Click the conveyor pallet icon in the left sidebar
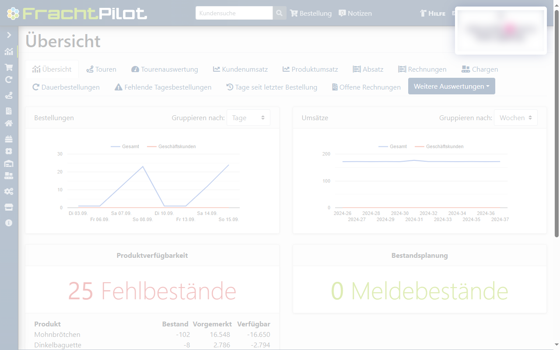The image size is (560, 350). coord(9,176)
